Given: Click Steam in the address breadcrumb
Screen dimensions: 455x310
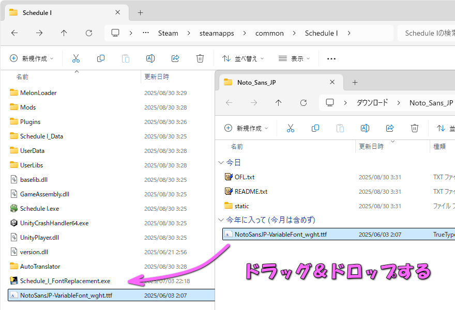Looking at the screenshot, I should [x=168, y=33].
